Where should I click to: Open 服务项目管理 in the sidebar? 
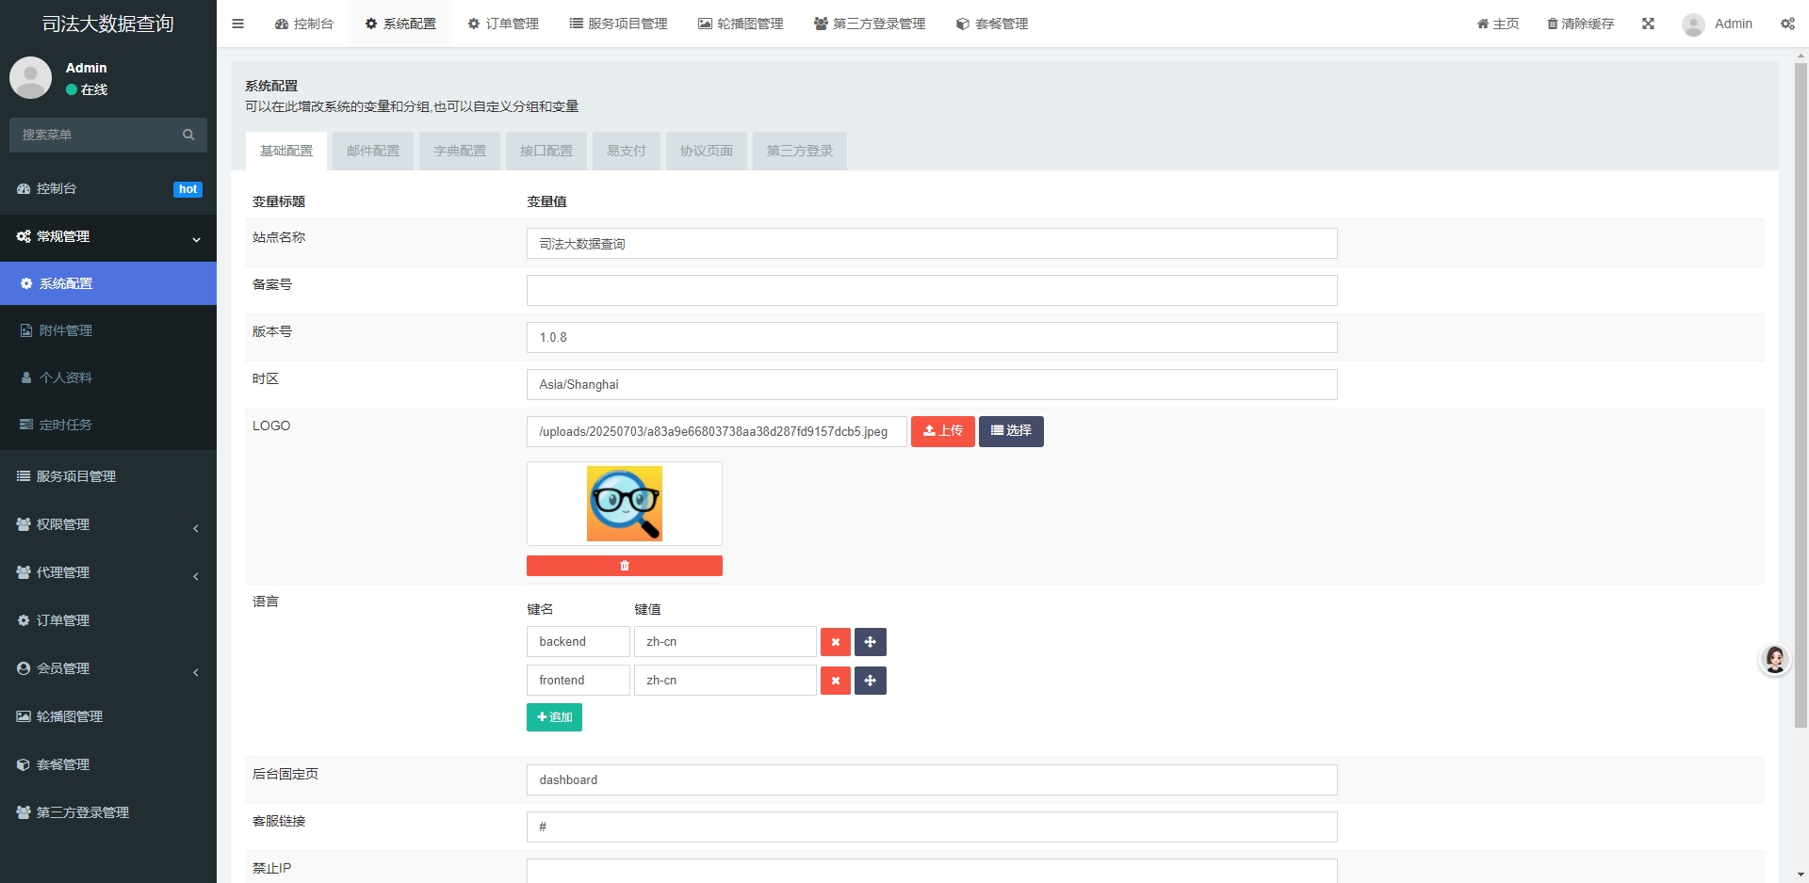coord(108,476)
